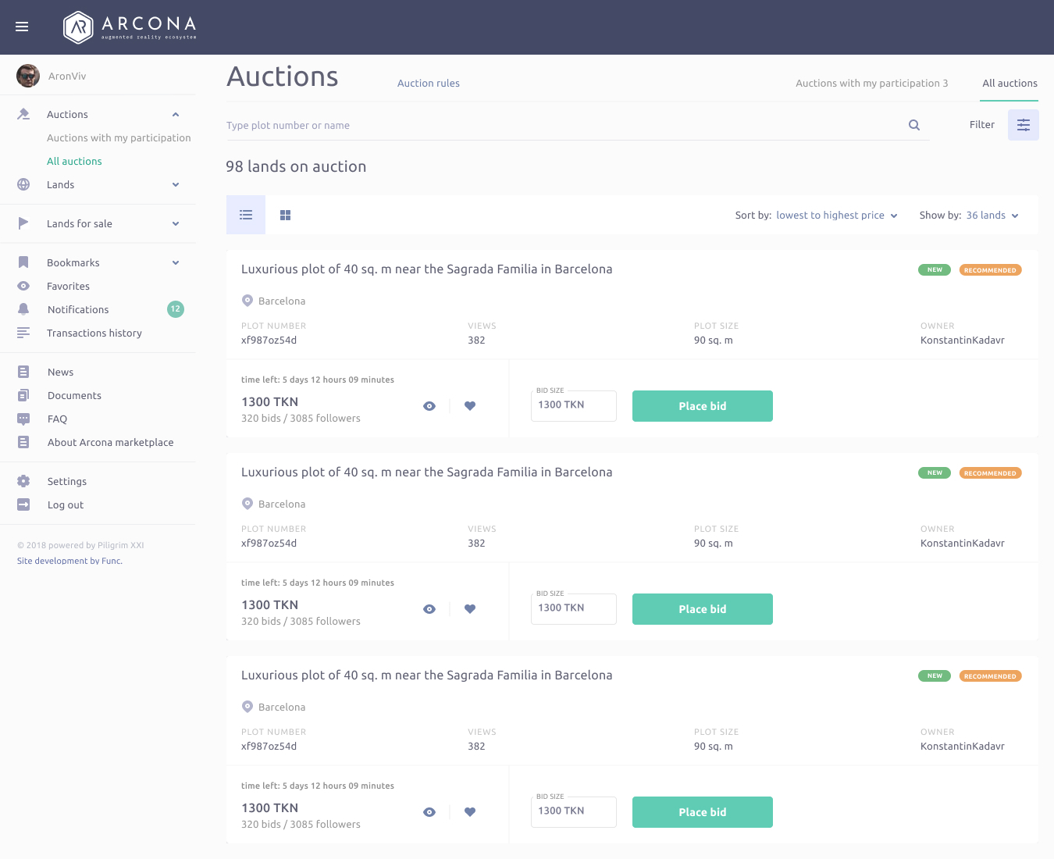1054x859 pixels.
Task: Click the Notifications bell icon
Action: (23, 309)
